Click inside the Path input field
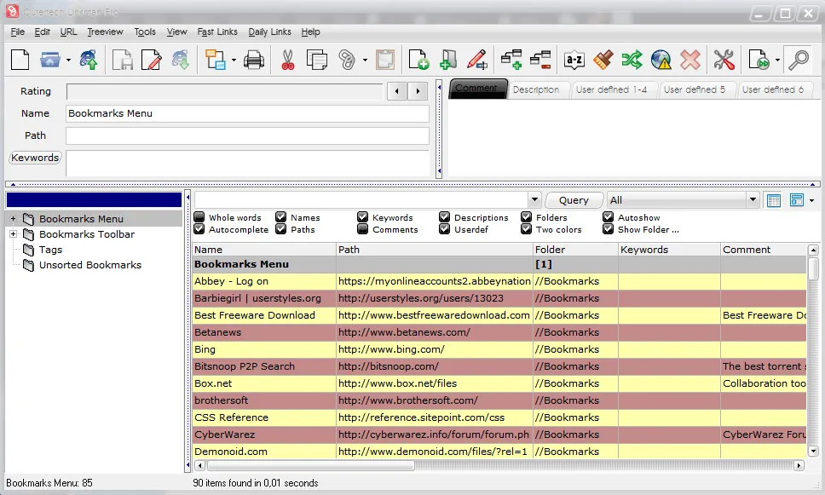Screen dimensions: 825x495 [247, 135]
